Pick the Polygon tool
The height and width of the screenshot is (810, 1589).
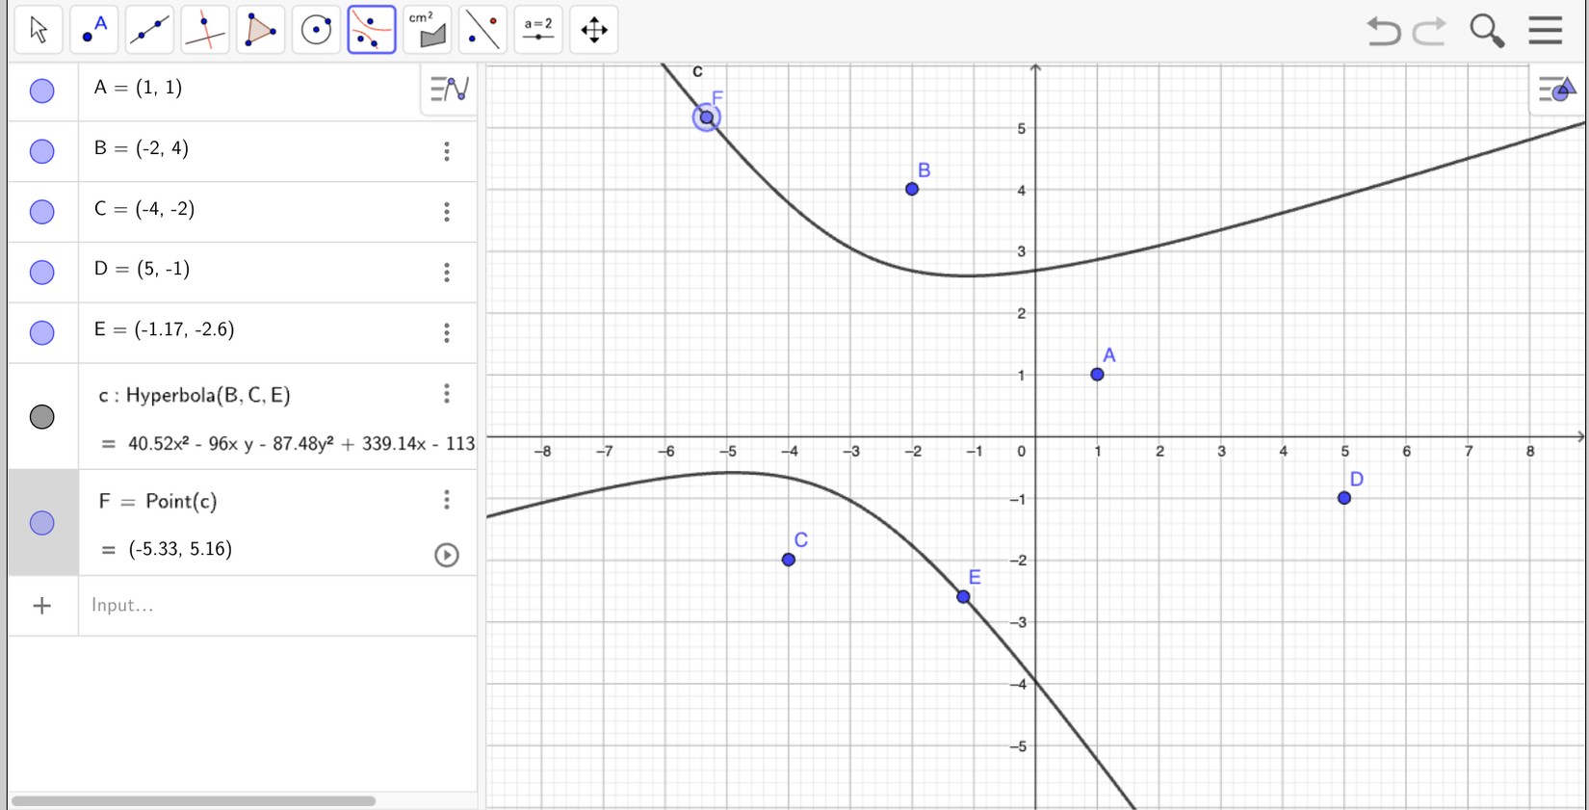click(x=260, y=30)
